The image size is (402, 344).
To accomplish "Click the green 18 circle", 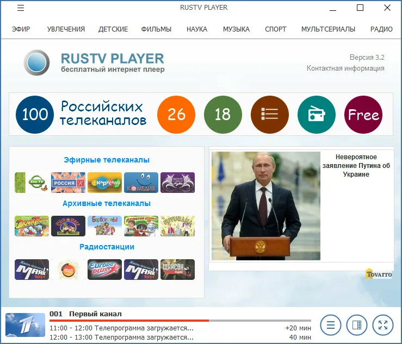I will (x=223, y=115).
